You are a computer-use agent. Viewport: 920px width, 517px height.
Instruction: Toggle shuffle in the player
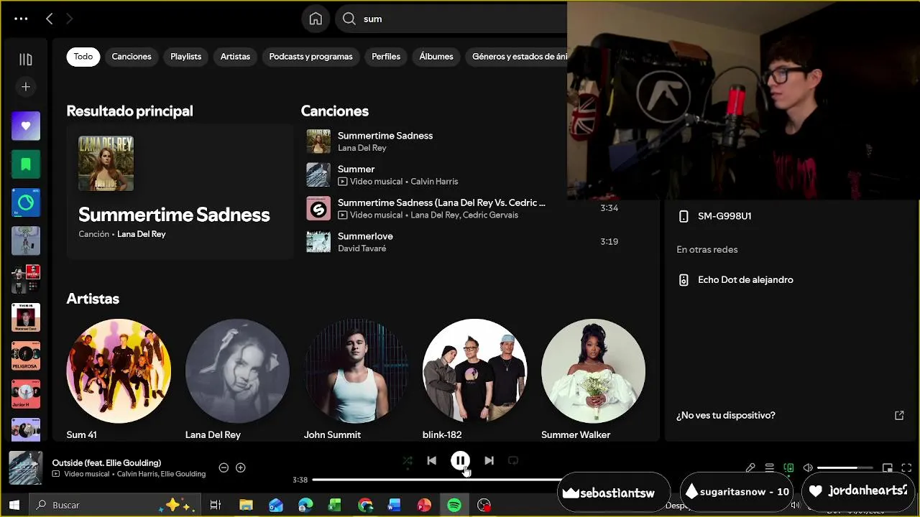pyautogui.click(x=408, y=461)
